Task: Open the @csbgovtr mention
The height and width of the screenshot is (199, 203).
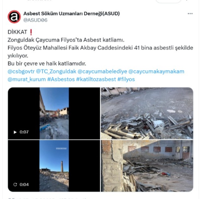Action: coord(21,71)
